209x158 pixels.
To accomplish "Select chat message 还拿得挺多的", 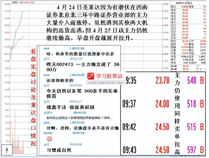I will (x=60, y=80).
